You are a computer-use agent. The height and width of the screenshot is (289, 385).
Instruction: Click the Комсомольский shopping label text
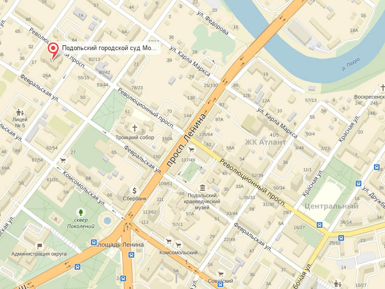(178, 252)
